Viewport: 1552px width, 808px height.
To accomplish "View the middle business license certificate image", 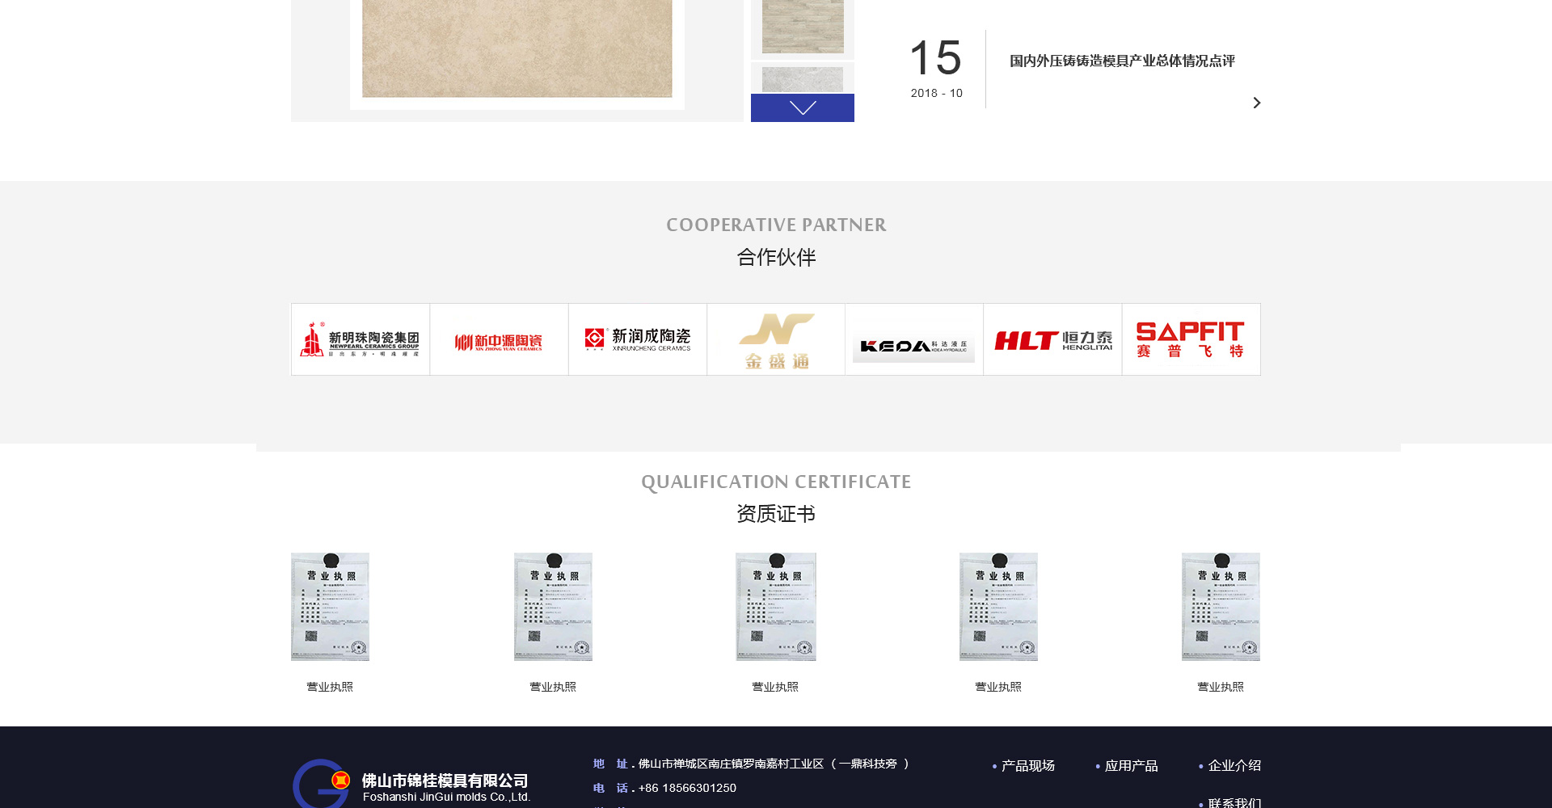I will tap(776, 607).
